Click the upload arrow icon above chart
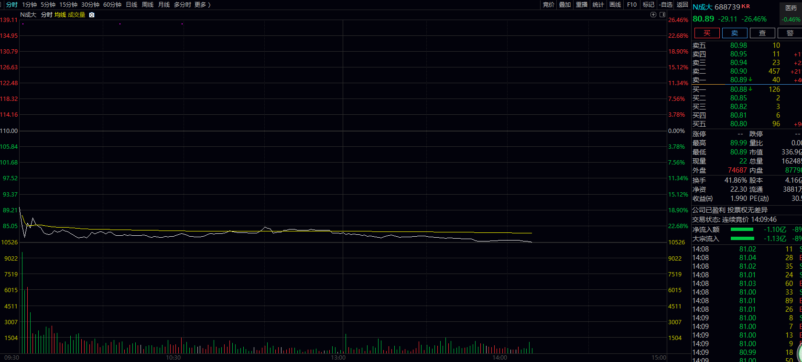The width and height of the screenshot is (802, 362). point(653,15)
